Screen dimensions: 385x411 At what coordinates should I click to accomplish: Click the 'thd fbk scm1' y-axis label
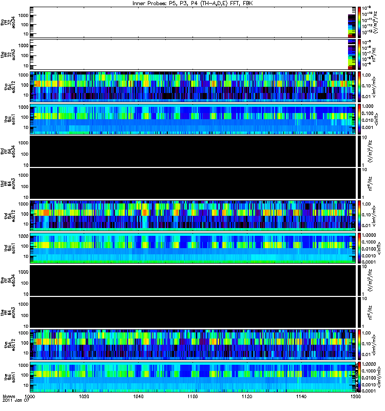click(x=10, y=248)
